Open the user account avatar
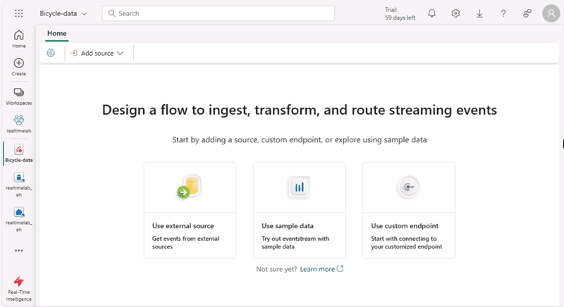This screenshot has height=307, width=564. point(551,13)
